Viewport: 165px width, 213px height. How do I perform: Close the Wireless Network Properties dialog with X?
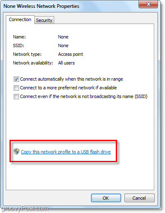point(148,4)
